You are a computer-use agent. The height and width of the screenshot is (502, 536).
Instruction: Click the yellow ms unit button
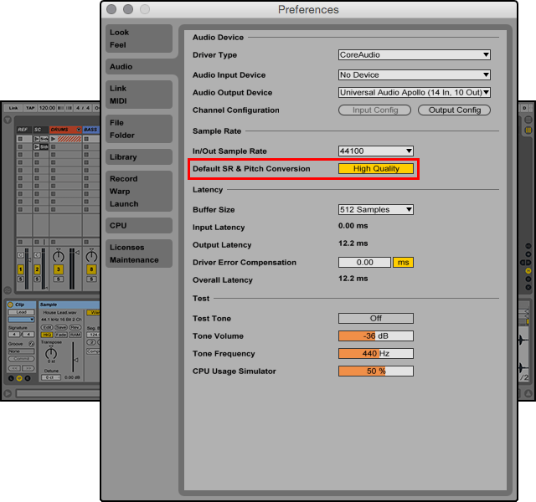point(404,262)
